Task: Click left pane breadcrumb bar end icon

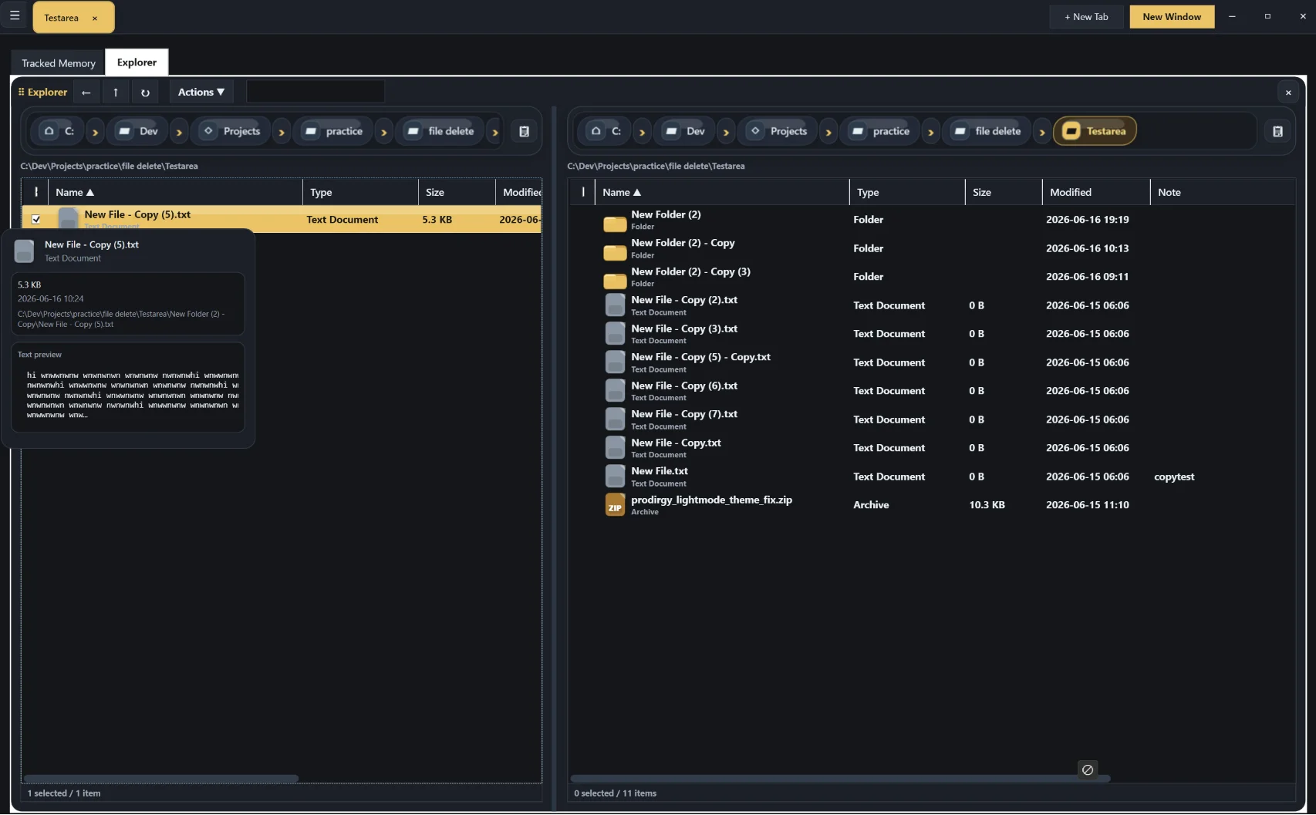Action: [x=525, y=132]
